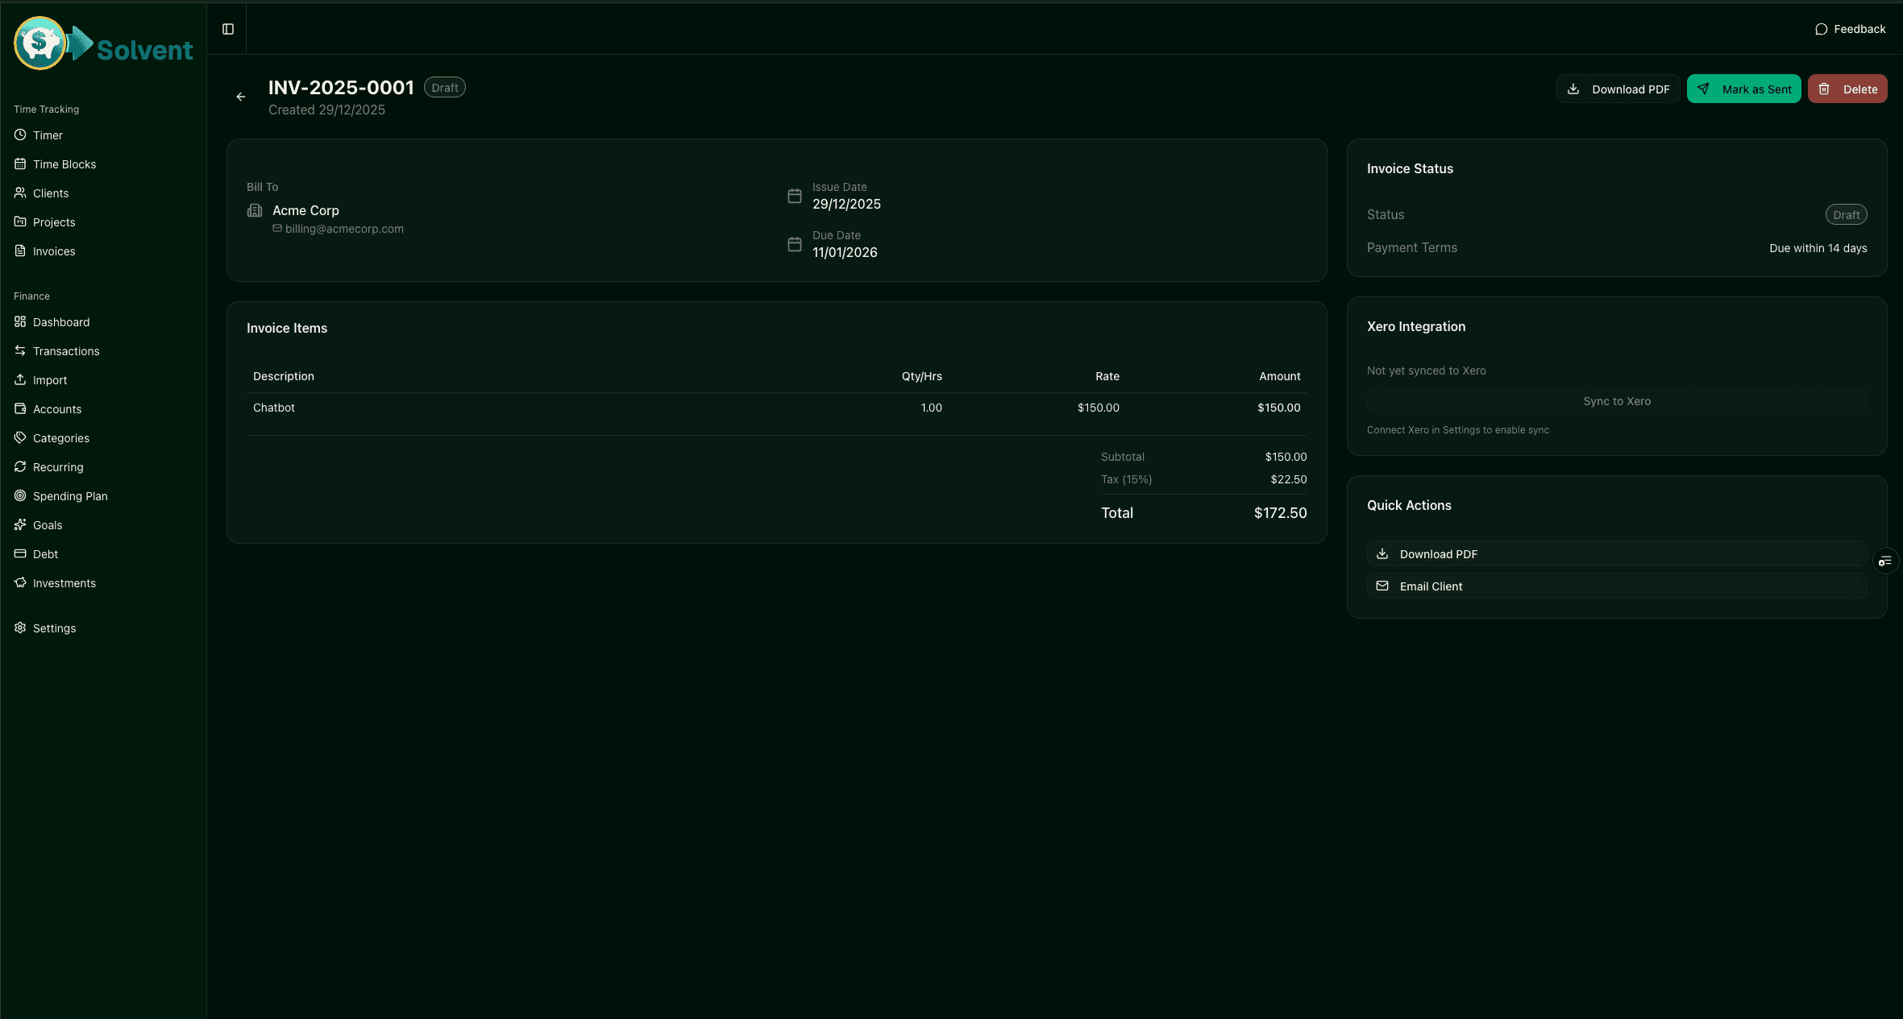Expand the floating panel handle on right edge
This screenshot has height=1019, width=1903.
[x=1885, y=560]
